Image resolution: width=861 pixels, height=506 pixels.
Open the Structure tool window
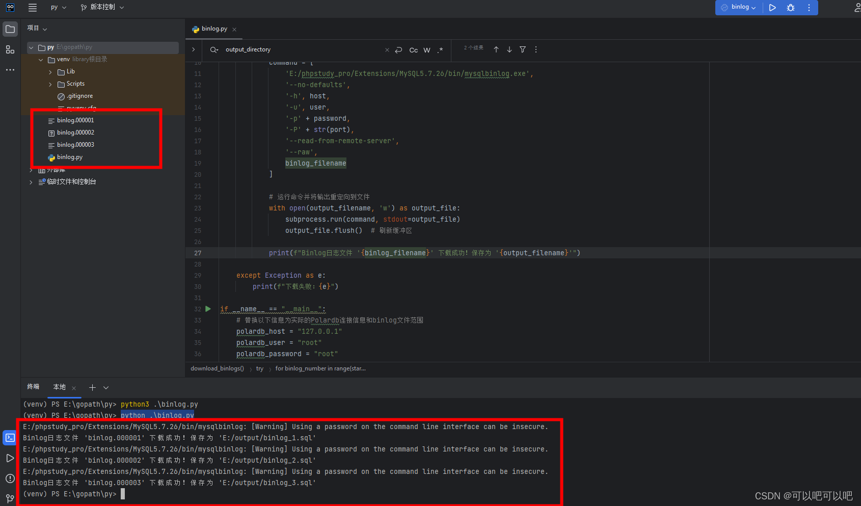10,49
